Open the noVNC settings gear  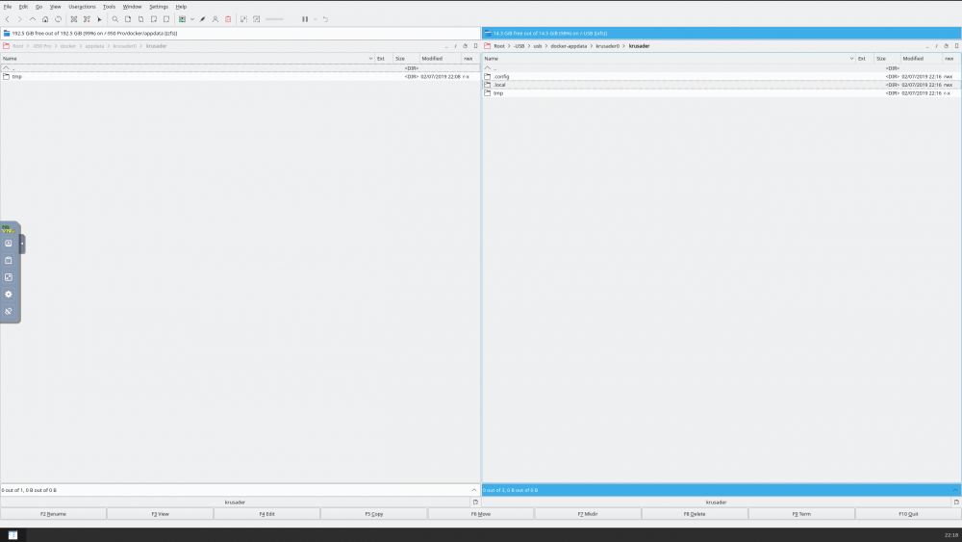(9, 294)
